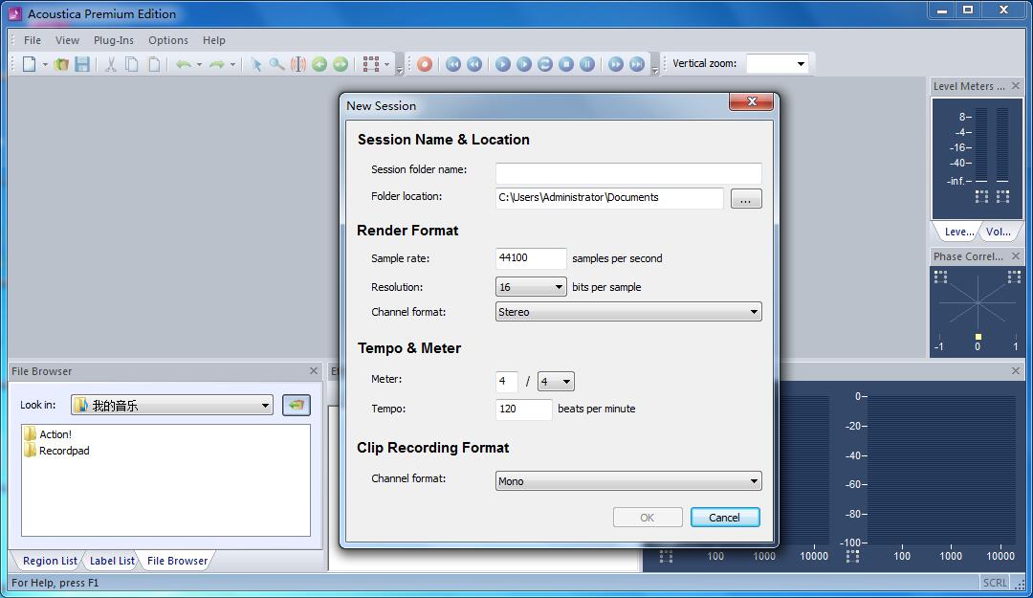Image resolution: width=1033 pixels, height=598 pixels.
Task: Open the Clip Recording channel format dropdown
Action: tap(628, 481)
